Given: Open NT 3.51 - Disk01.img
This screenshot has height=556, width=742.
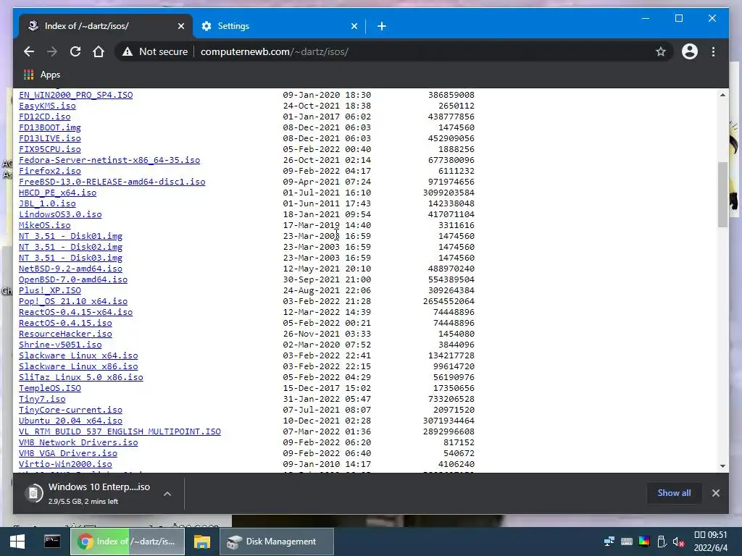Looking at the screenshot, I should [x=70, y=237].
